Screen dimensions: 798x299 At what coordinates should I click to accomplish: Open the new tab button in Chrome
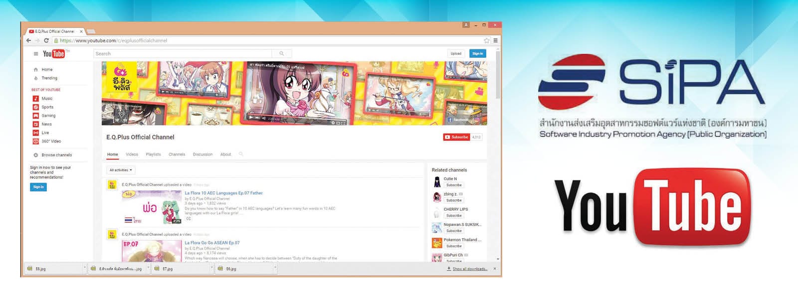coord(91,31)
